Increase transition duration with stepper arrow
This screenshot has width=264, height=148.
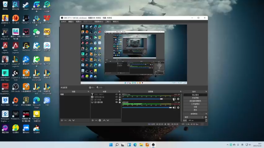(x=206, y=120)
